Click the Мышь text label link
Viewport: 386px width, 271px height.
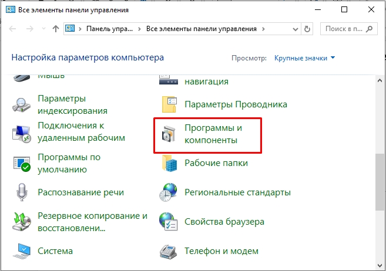click(x=52, y=76)
